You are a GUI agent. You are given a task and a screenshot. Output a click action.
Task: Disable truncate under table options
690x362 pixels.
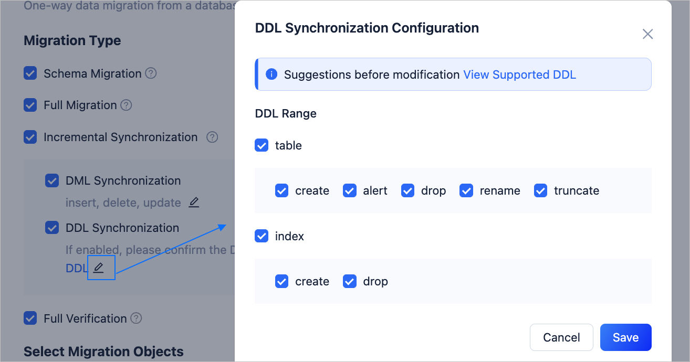point(540,190)
